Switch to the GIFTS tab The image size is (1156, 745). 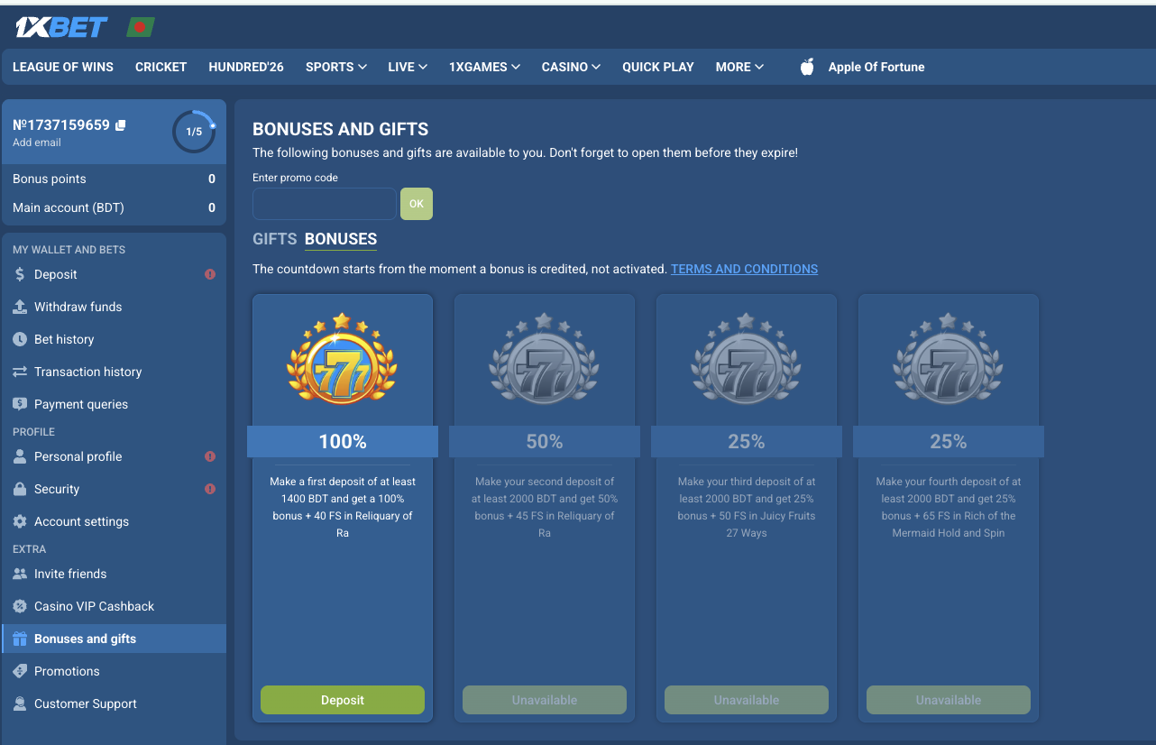[275, 239]
